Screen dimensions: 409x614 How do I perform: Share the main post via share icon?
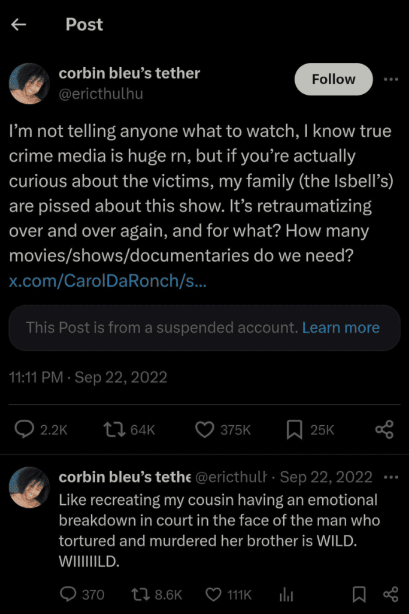[384, 429]
